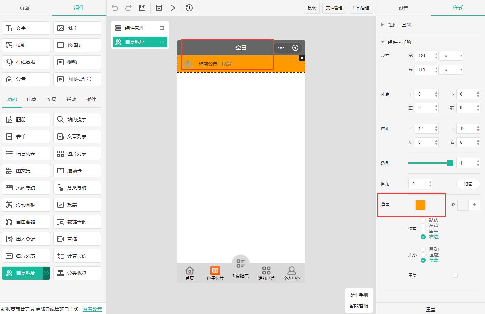Viewport: 485px width, 314px height.
Task: Click the preview play icon
Action: click(x=173, y=8)
